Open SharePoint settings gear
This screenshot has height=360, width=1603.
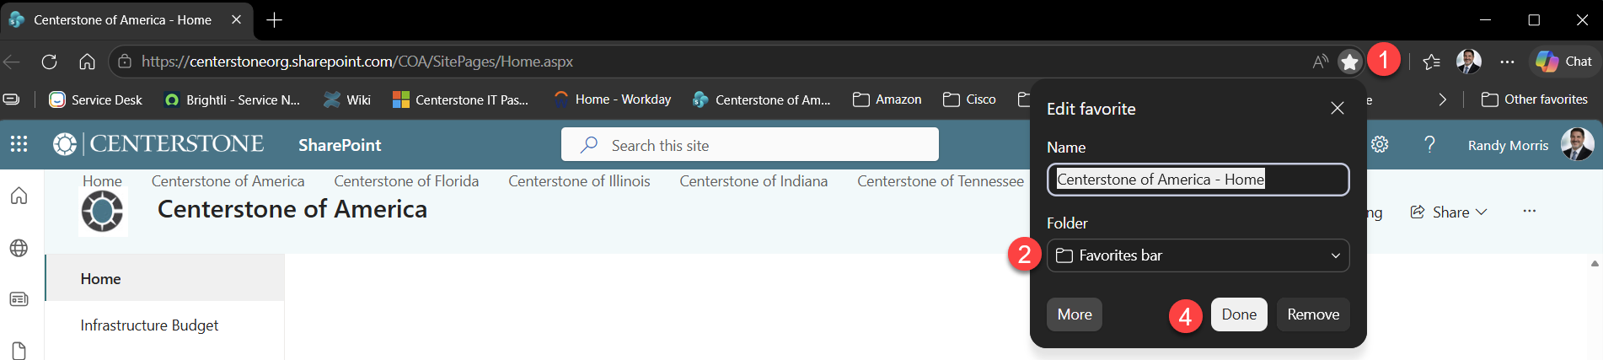pos(1380,144)
